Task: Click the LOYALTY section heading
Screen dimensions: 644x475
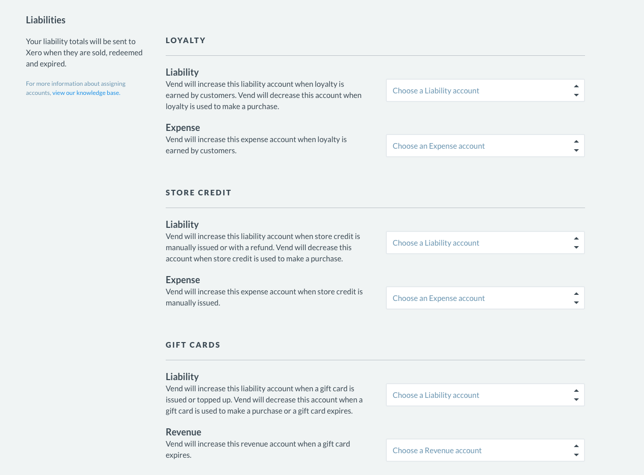Action: (186, 40)
